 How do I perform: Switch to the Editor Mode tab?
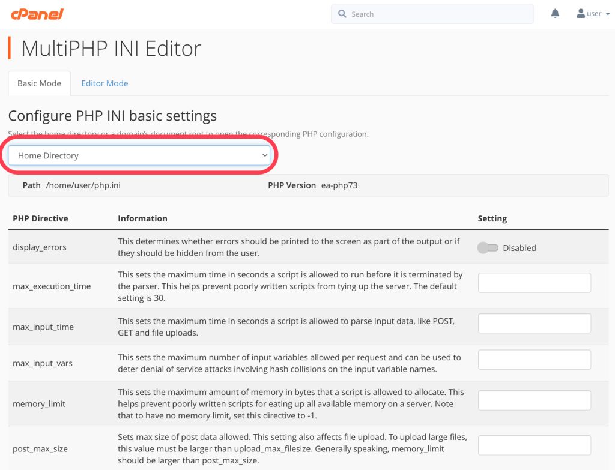(x=105, y=83)
